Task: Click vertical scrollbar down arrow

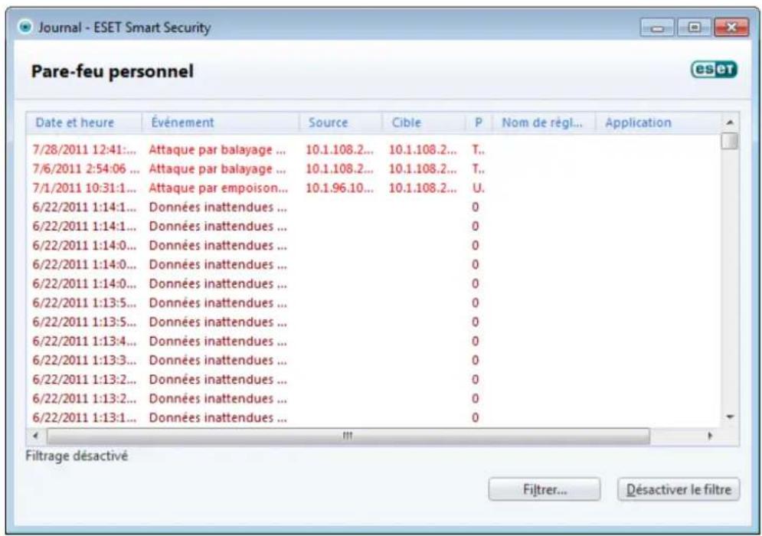Action: point(730,417)
